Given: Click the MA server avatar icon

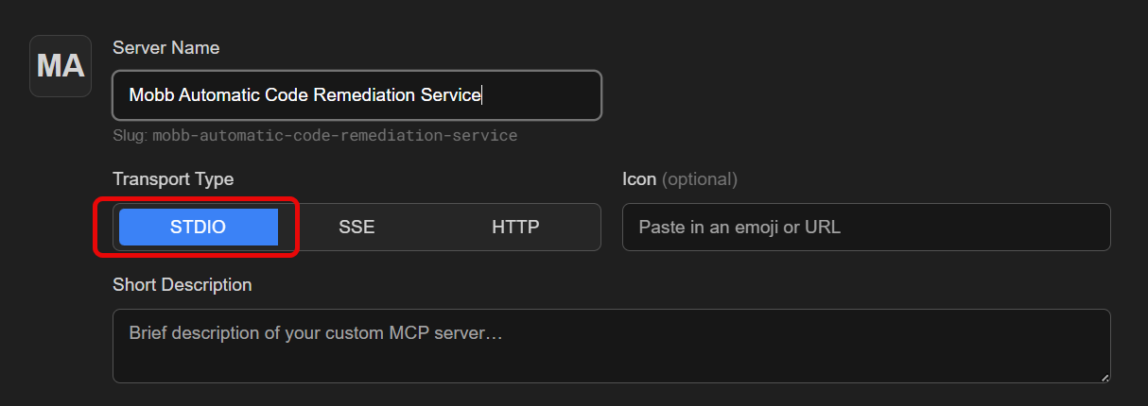Looking at the screenshot, I should (x=61, y=66).
